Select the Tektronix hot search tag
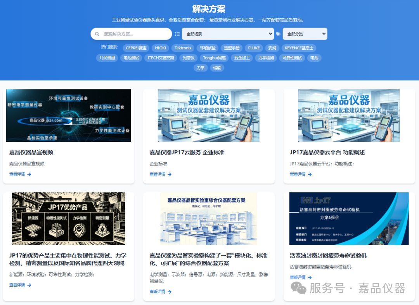 [183, 48]
